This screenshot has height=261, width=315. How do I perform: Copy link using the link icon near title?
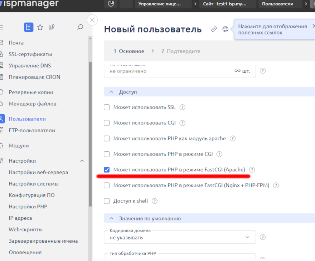(x=214, y=29)
